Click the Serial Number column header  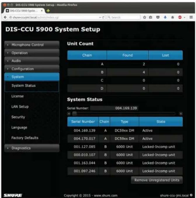click(83, 121)
